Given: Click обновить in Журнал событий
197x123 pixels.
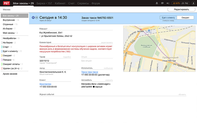Looking at the screenshot, I should coord(182,94).
